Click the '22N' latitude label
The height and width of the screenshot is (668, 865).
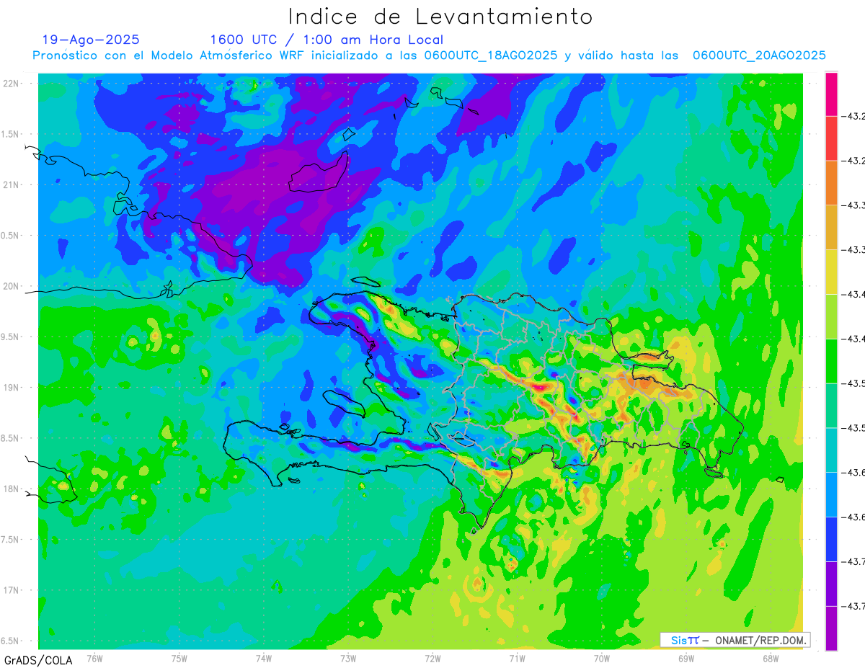click(12, 84)
